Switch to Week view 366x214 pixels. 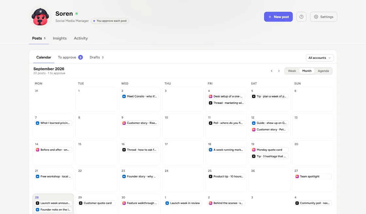pos(292,71)
